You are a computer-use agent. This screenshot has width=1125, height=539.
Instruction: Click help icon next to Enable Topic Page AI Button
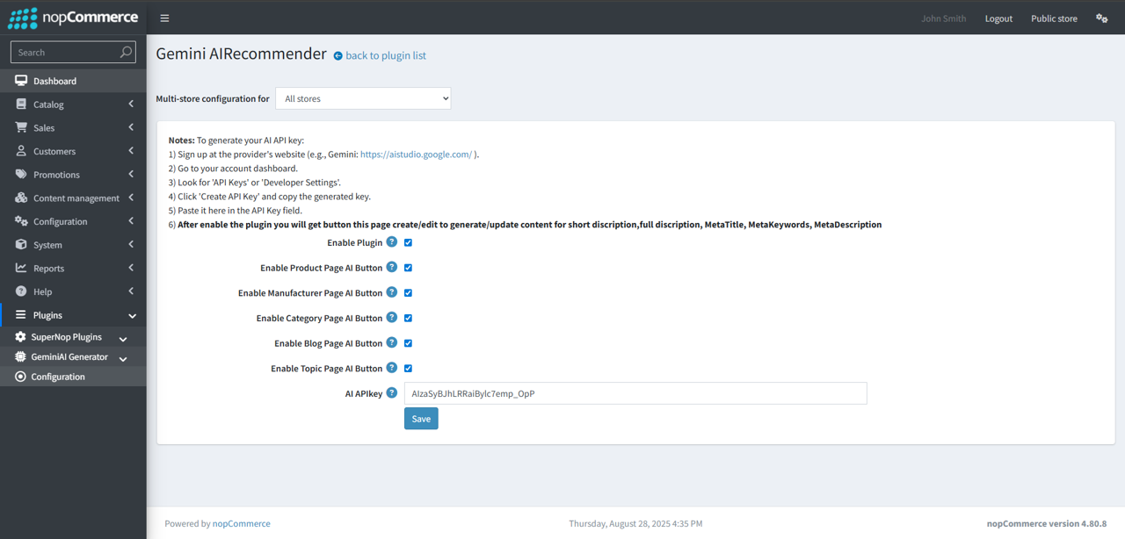click(392, 368)
